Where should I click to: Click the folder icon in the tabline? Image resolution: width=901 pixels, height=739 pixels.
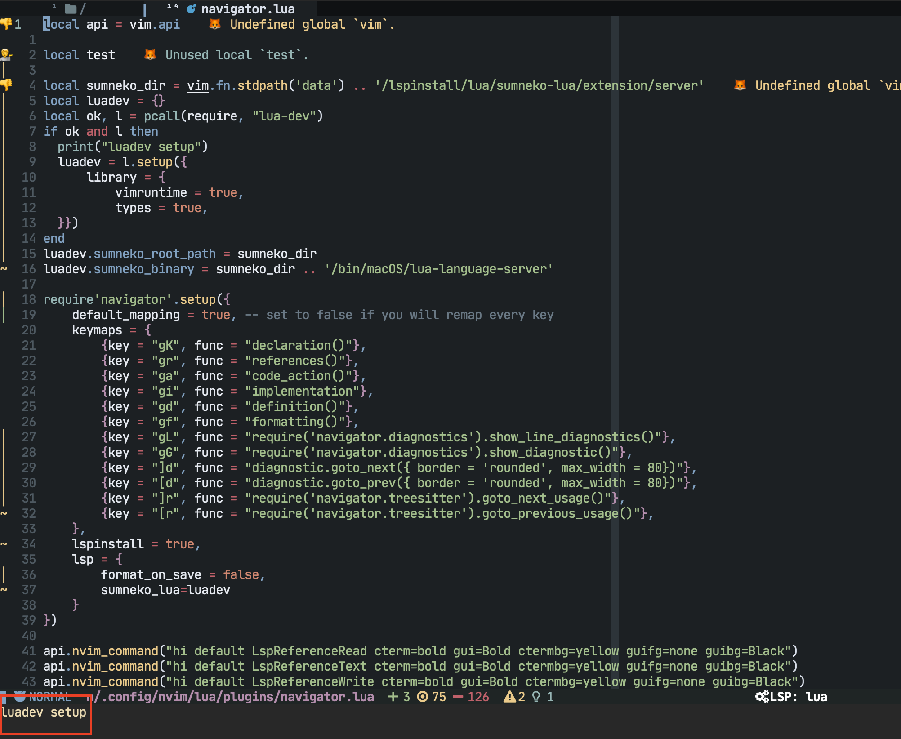click(x=71, y=9)
